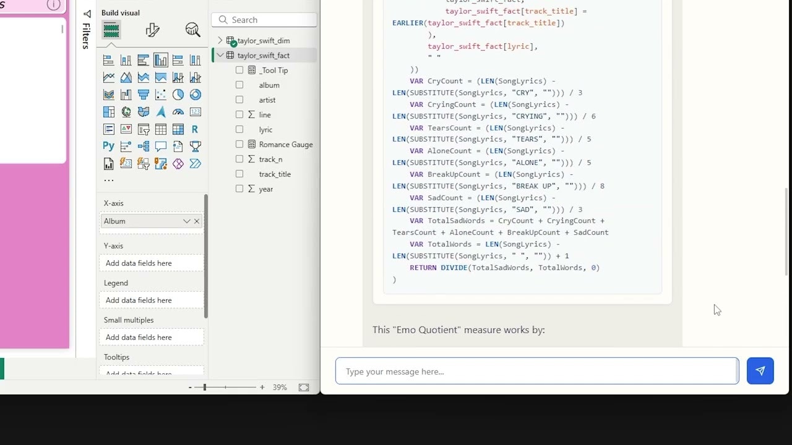The width and height of the screenshot is (792, 445).
Task: Select the gauge visual
Action: coord(178,112)
